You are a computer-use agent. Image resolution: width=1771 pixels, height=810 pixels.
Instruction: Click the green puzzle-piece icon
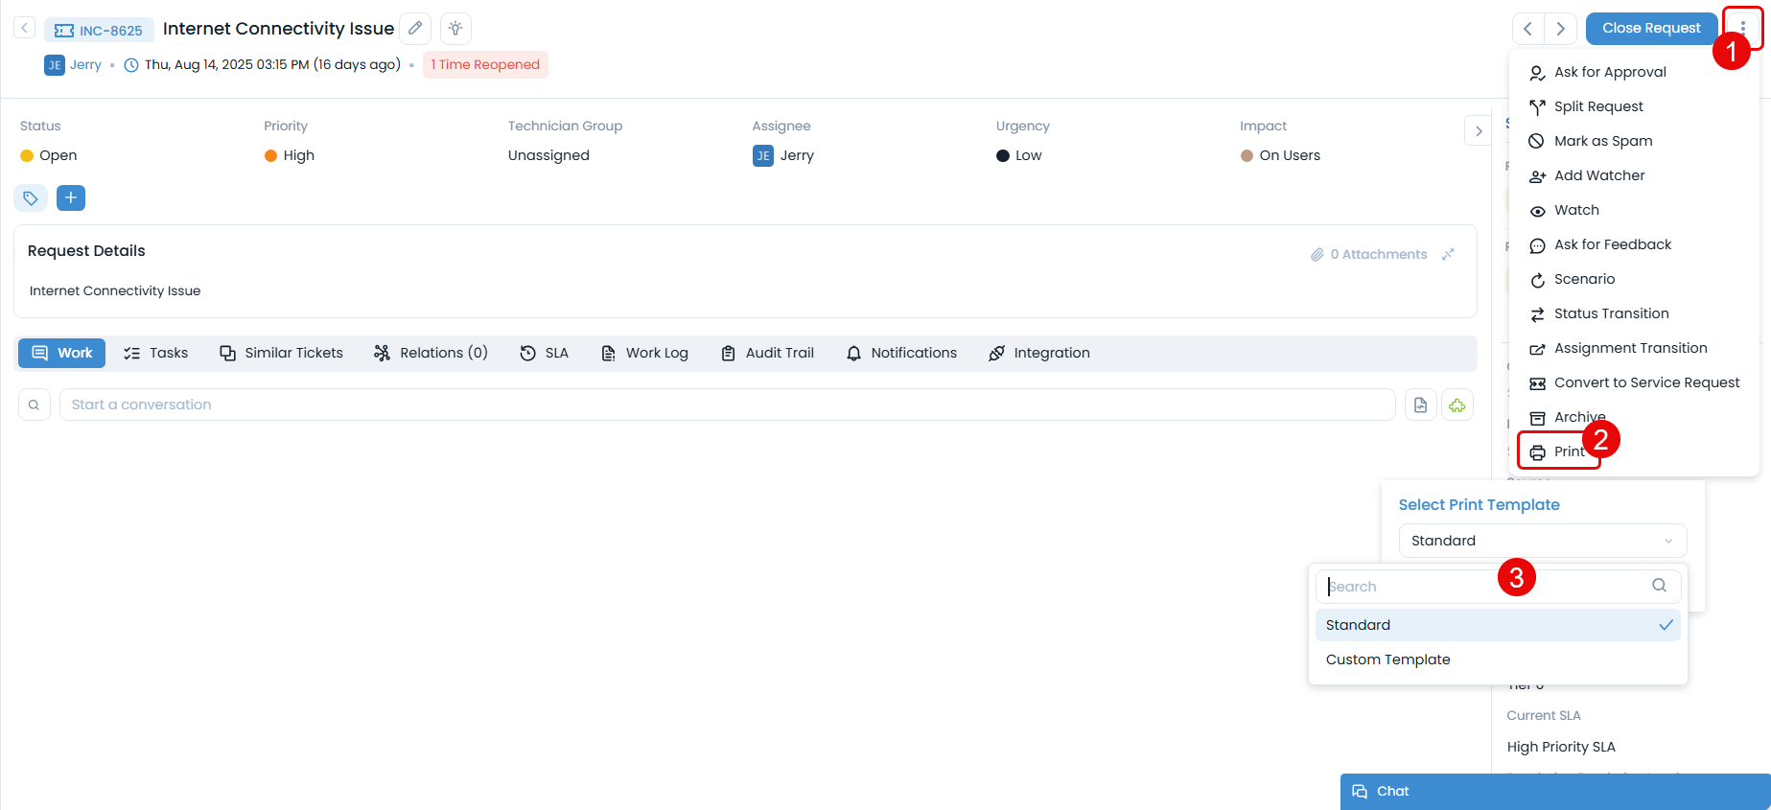[1456, 405]
